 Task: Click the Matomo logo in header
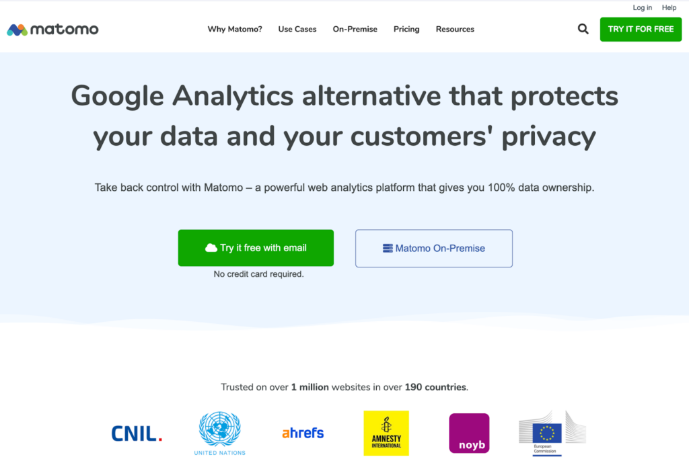(x=52, y=30)
